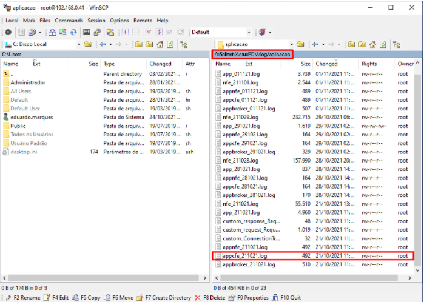
Task: Click the Select Files plus icon
Action: pyautogui.click(x=125, y=32)
